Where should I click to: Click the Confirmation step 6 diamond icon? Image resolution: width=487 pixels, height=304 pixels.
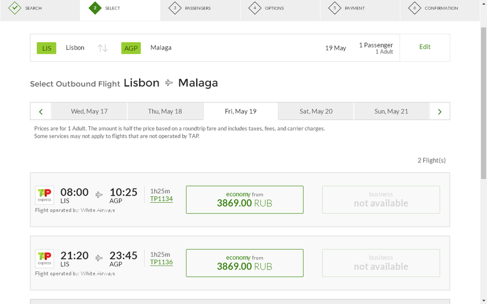pyautogui.click(x=415, y=8)
